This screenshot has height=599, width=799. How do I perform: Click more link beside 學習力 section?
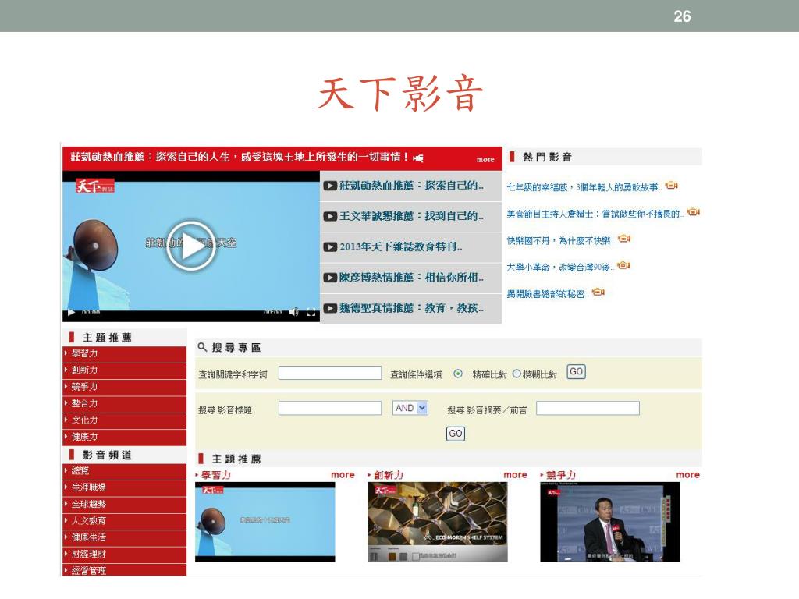[343, 475]
